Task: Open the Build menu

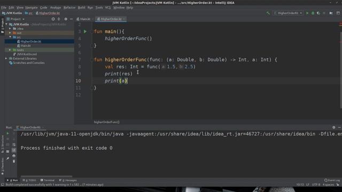Action: coord(81,7)
